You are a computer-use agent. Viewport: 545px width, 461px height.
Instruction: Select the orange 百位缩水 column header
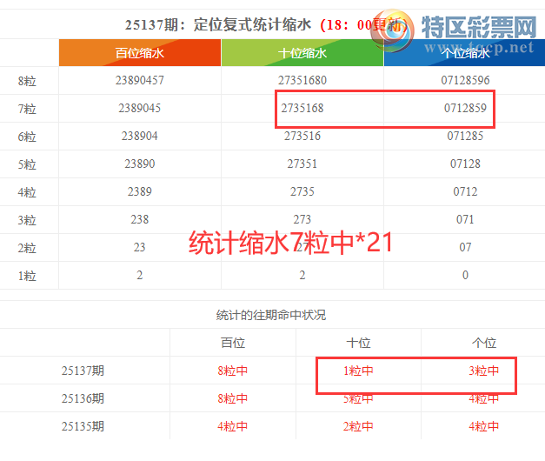[139, 54]
